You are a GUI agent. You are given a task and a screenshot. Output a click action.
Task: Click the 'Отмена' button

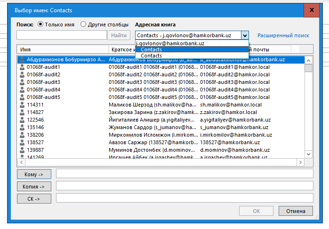(296, 211)
